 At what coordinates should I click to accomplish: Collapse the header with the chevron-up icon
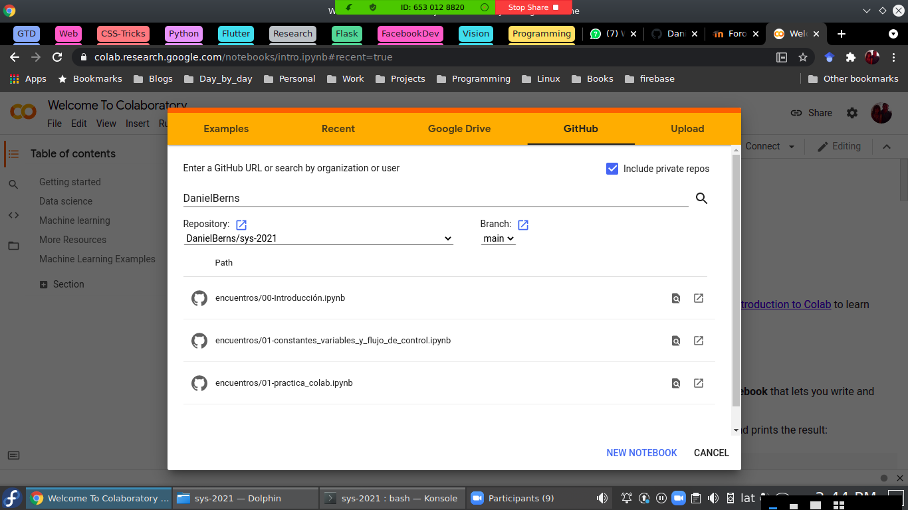coord(887,147)
